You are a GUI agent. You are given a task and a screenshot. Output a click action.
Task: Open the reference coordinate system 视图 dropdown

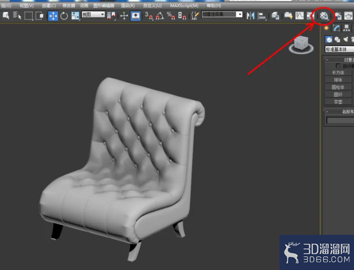pyautogui.click(x=93, y=15)
